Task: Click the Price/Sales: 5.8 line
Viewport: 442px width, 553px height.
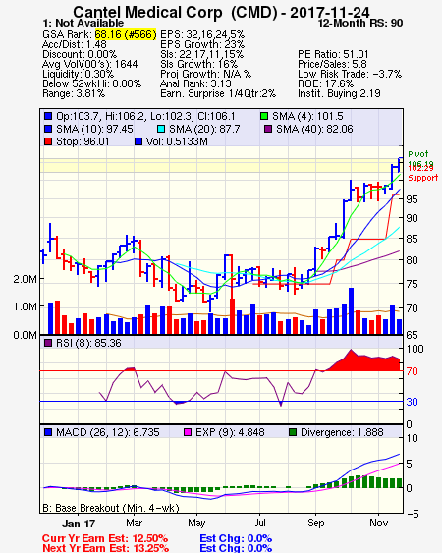Action: (x=332, y=64)
